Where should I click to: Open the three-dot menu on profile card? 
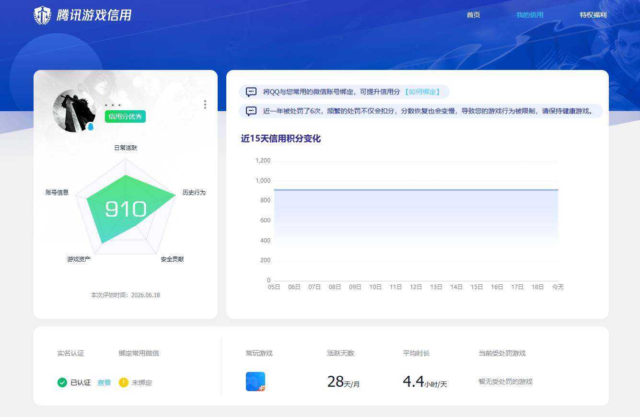[x=205, y=104]
